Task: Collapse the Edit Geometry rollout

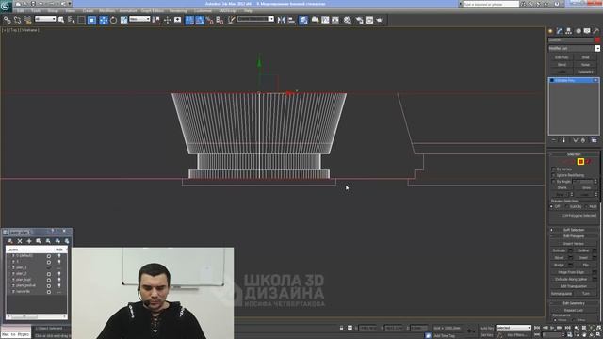Action: pos(574,303)
